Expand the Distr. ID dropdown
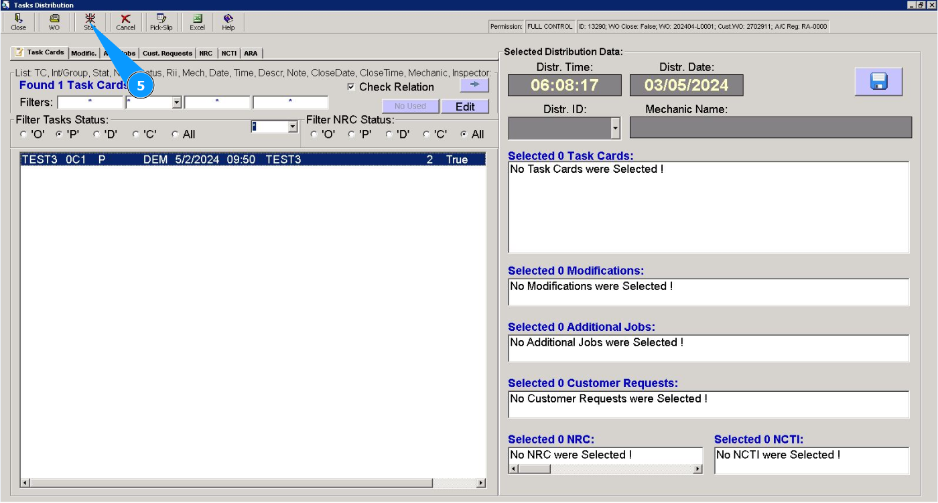Image resolution: width=938 pixels, height=503 pixels. click(x=616, y=127)
